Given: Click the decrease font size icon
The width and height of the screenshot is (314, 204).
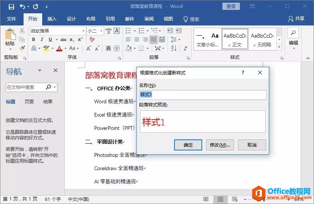Looking at the screenshot, I should coord(97,48).
